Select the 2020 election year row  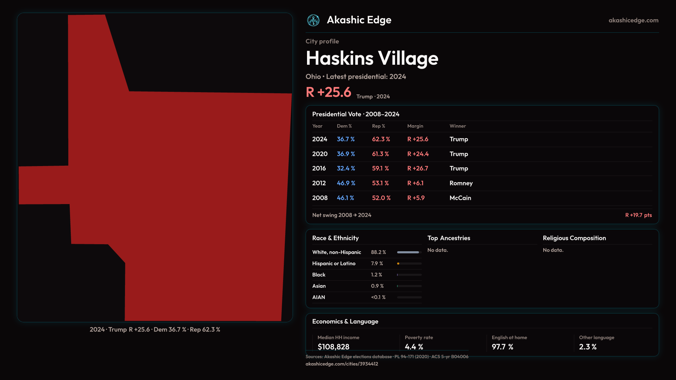(320, 154)
